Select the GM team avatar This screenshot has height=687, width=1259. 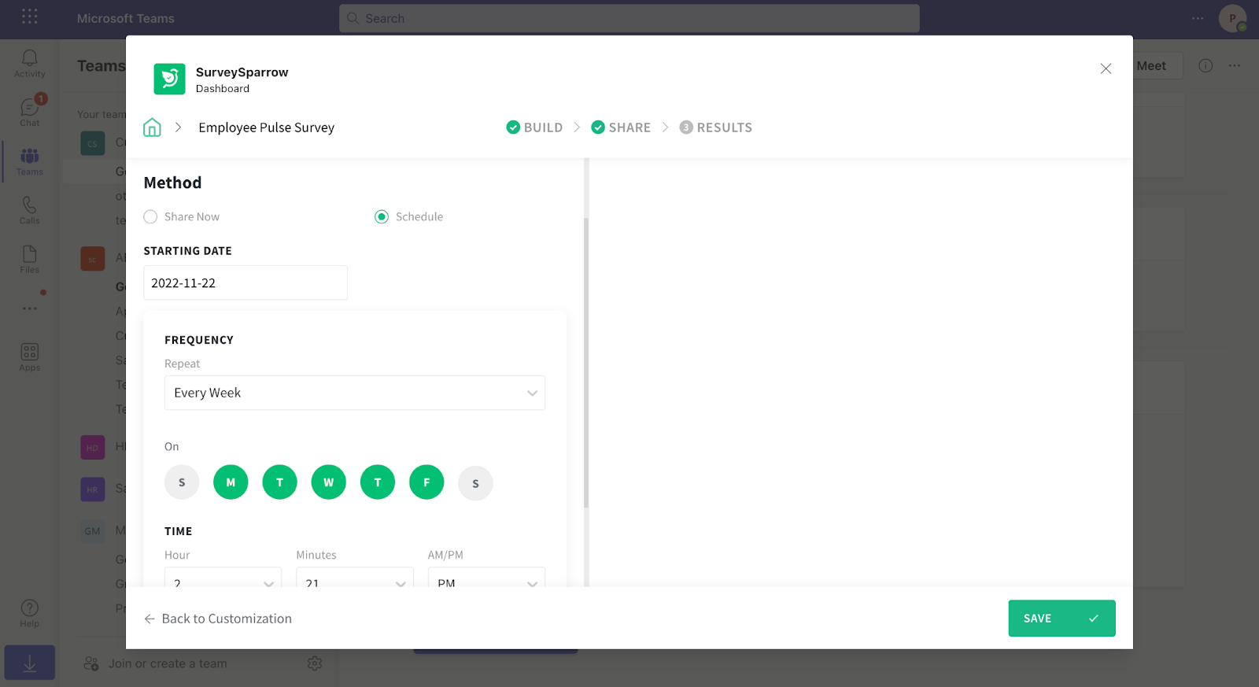point(93,531)
